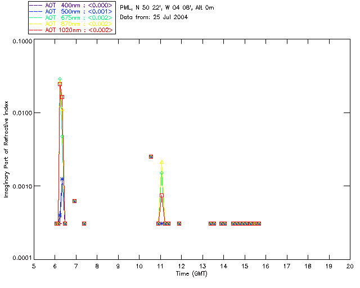Click the red square marker inside the 11 GMT peak

tap(161, 195)
